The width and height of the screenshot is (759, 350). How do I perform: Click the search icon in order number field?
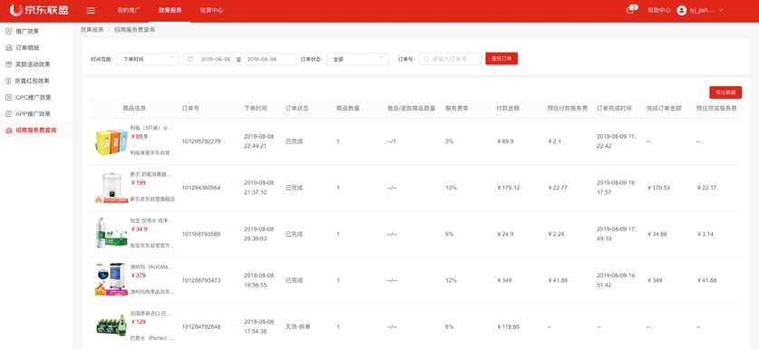tap(426, 59)
